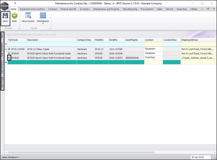Click the Location filter row cell
The width and height of the screenshot is (217, 160).
tap(154, 44)
